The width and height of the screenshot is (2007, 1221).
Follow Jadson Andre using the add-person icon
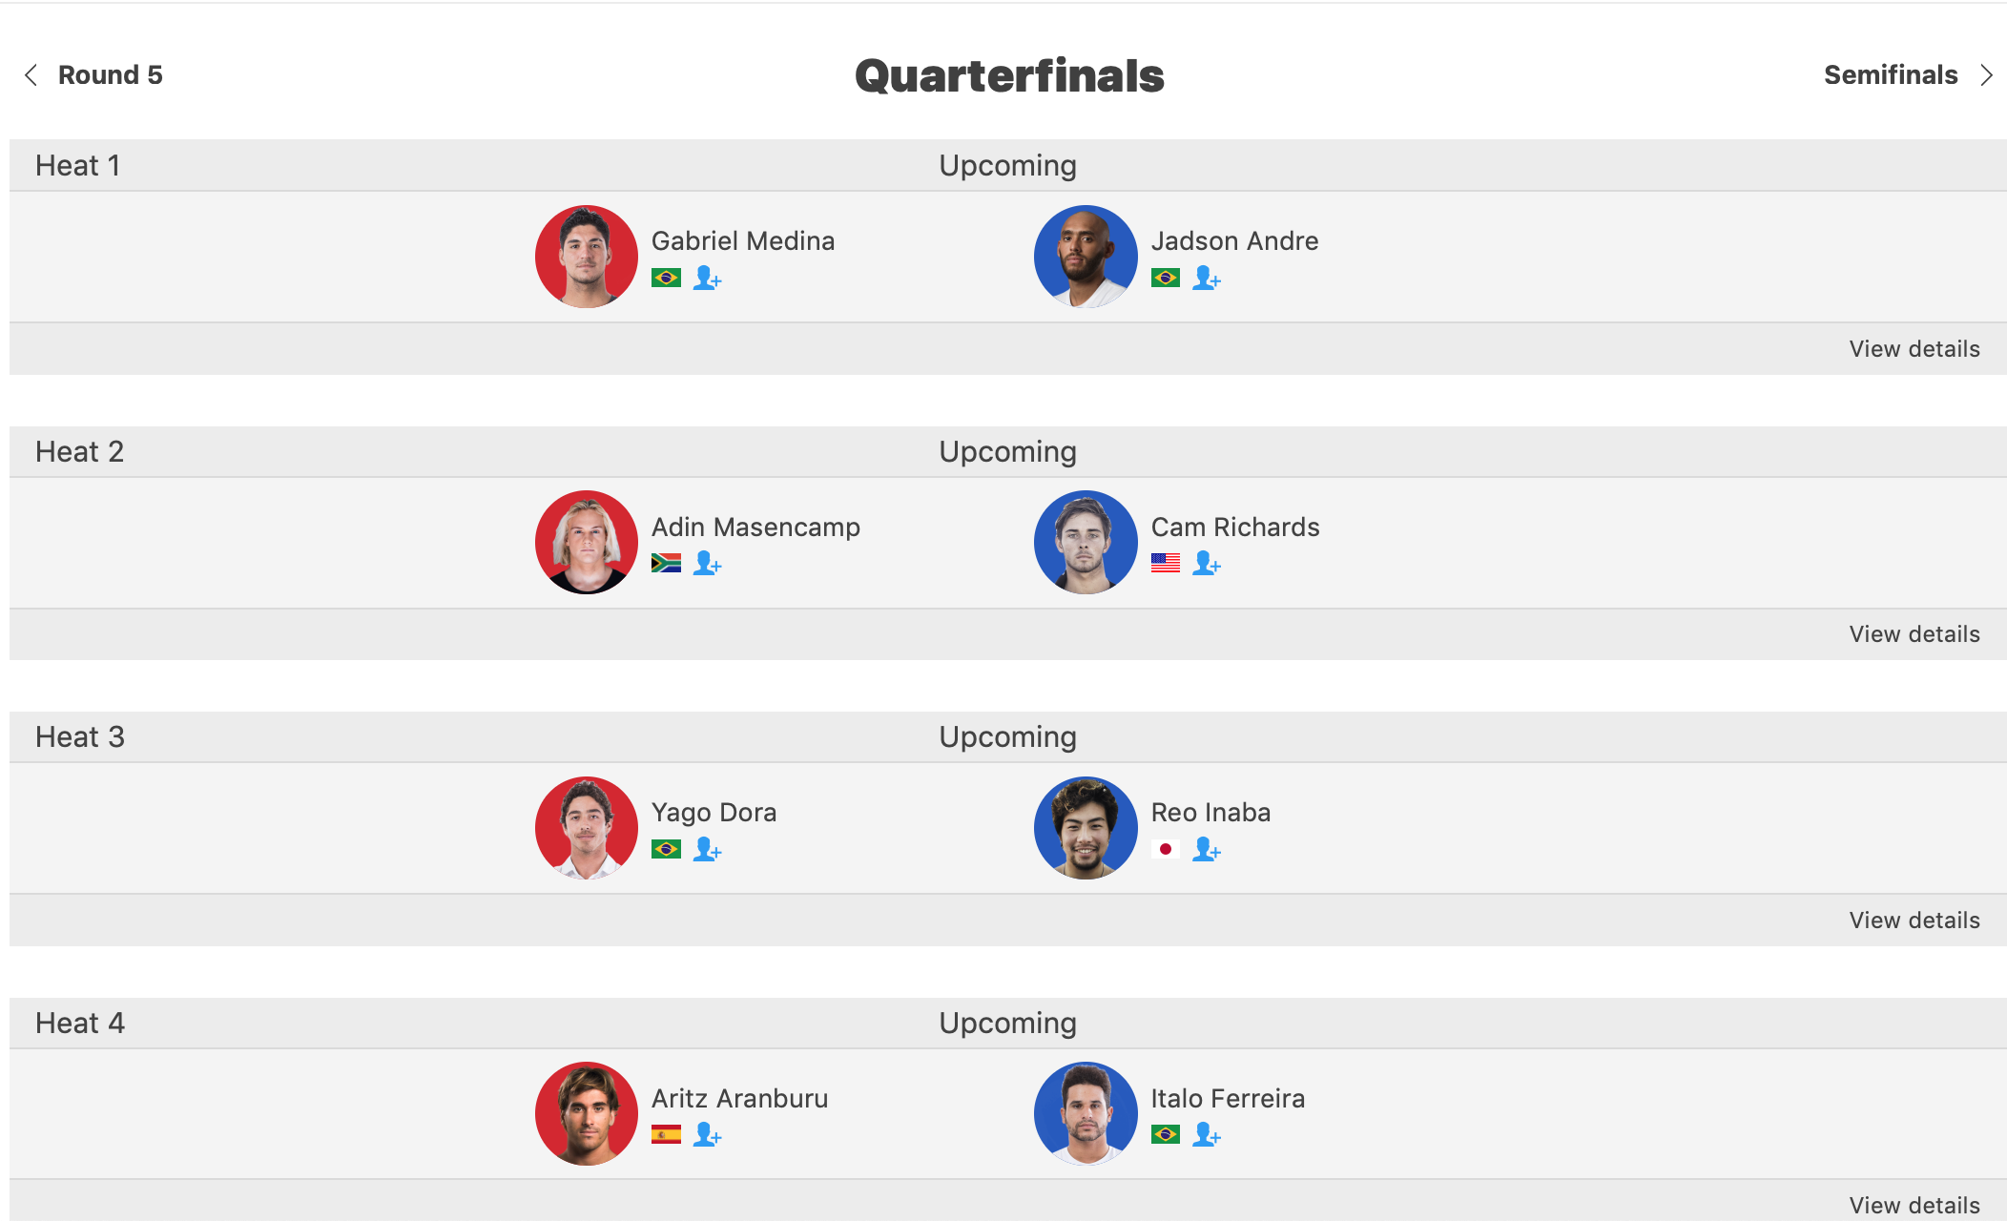click(1207, 278)
